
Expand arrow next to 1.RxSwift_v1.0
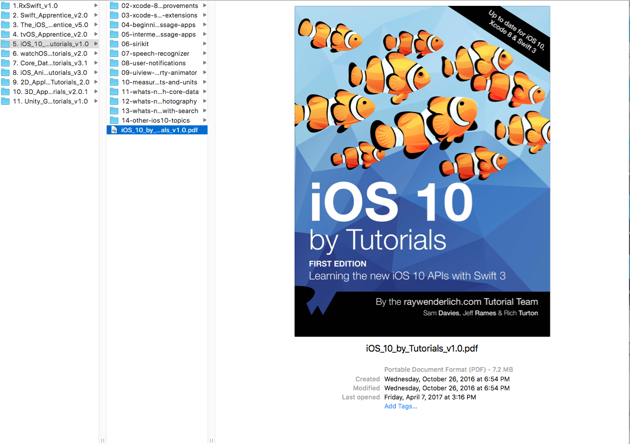(96, 6)
